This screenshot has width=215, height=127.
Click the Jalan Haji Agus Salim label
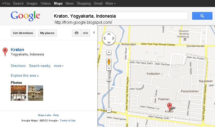tap(141, 63)
